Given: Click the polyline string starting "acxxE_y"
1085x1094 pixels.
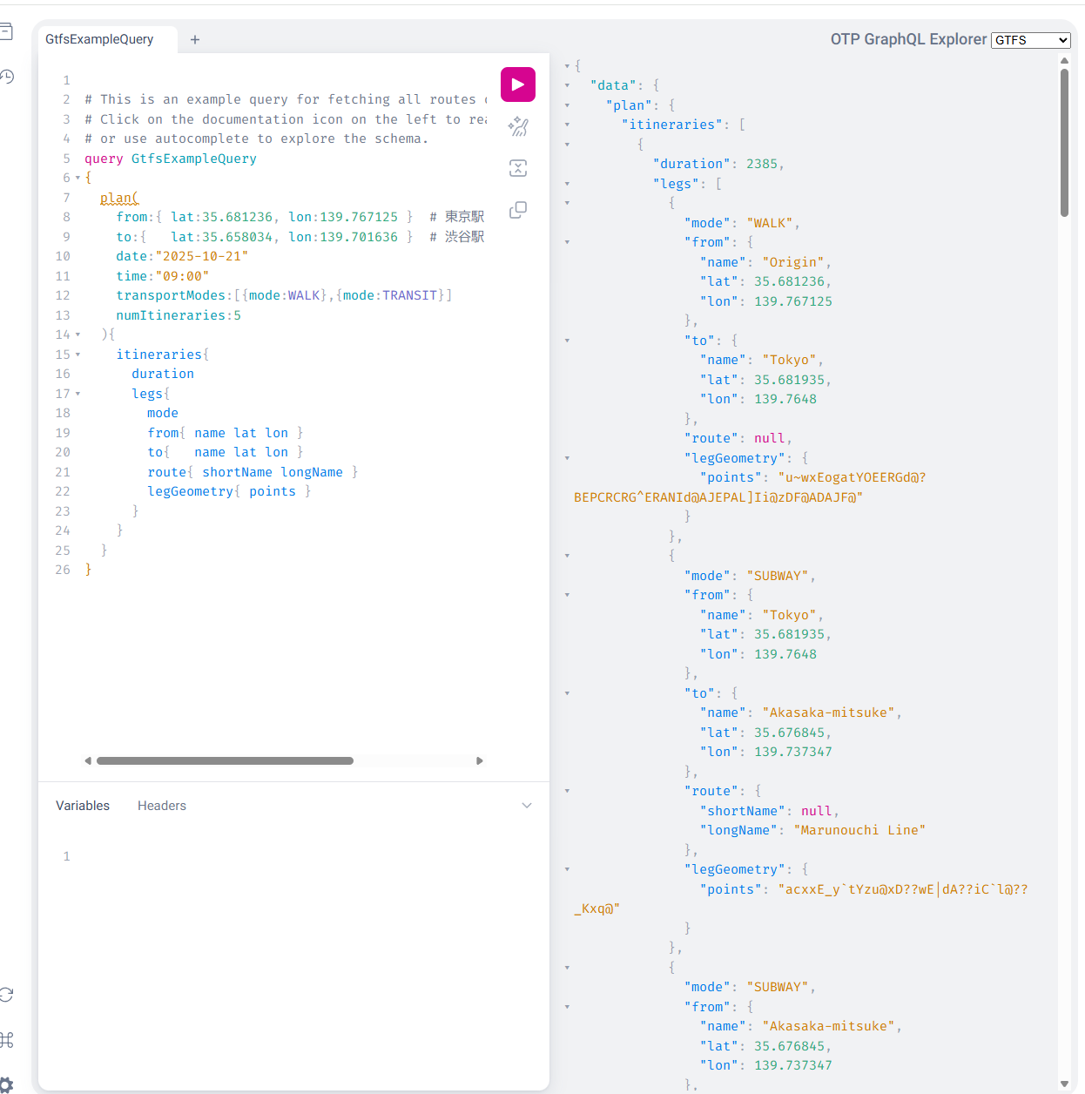Looking at the screenshot, I should tap(801, 899).
